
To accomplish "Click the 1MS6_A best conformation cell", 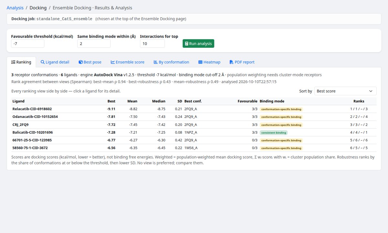I will point(191,148).
